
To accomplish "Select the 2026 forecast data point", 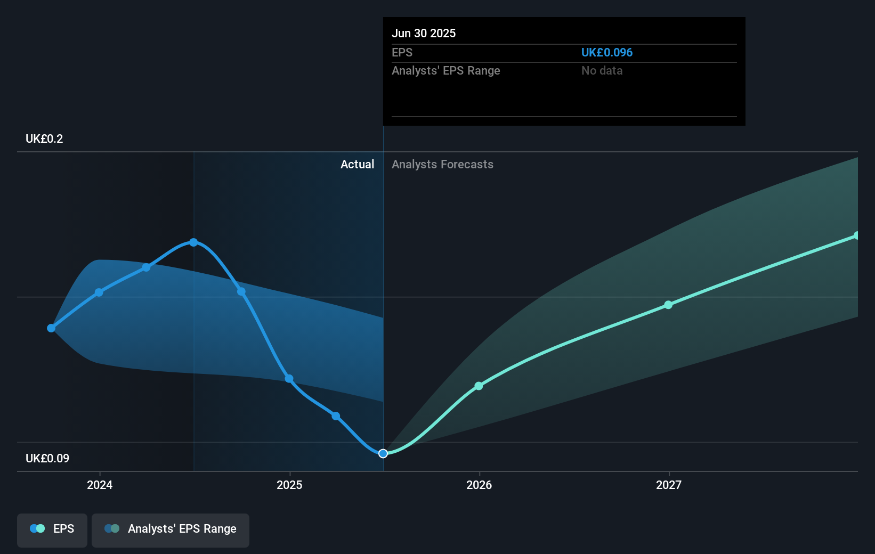I will click(479, 386).
